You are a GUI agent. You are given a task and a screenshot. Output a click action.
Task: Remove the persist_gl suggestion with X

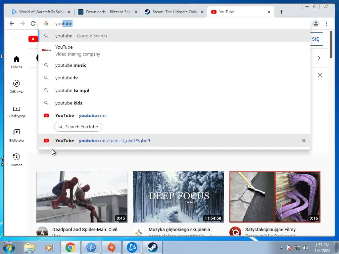pos(304,141)
